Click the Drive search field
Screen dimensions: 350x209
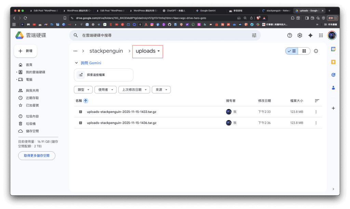[x=164, y=35]
